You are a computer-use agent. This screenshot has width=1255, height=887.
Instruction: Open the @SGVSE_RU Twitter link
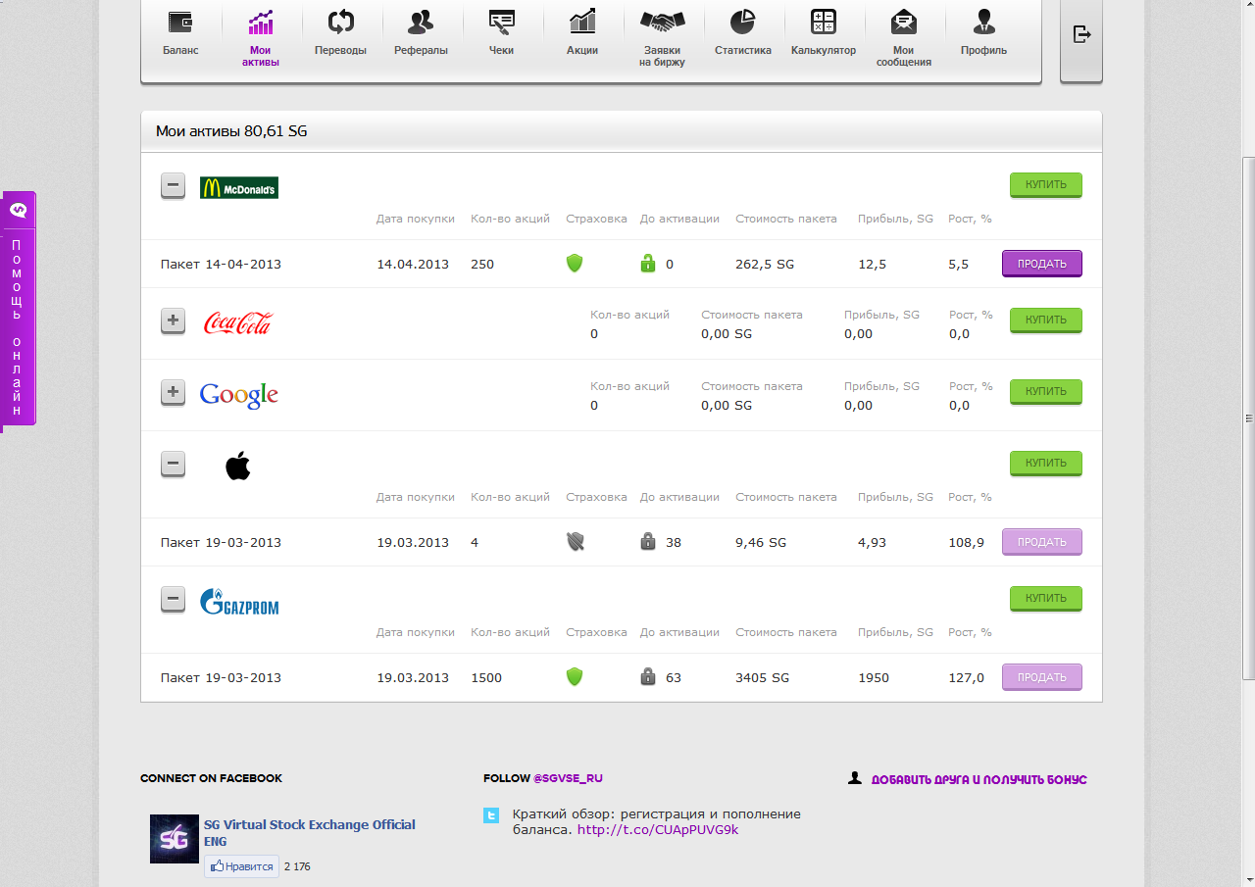[x=568, y=778]
